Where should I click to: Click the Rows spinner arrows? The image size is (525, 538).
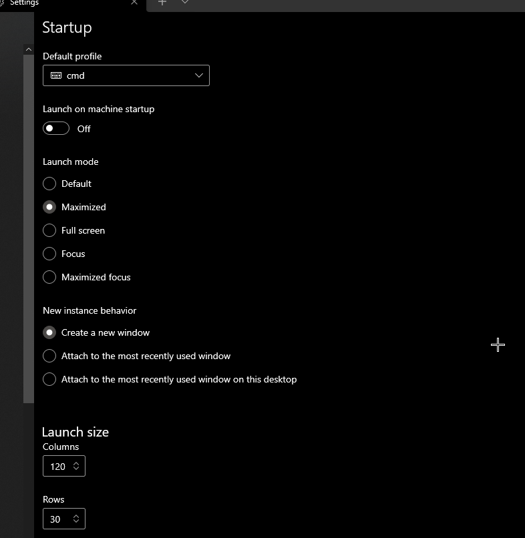pos(76,519)
